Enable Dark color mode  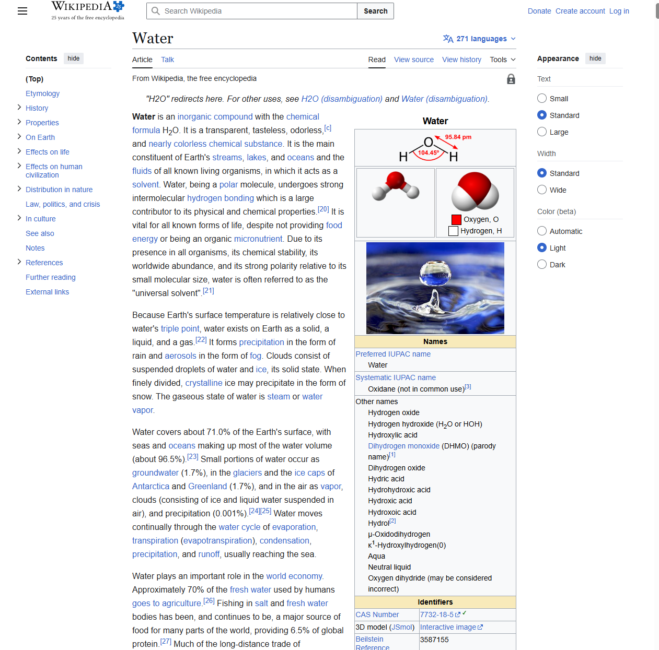coord(542,265)
